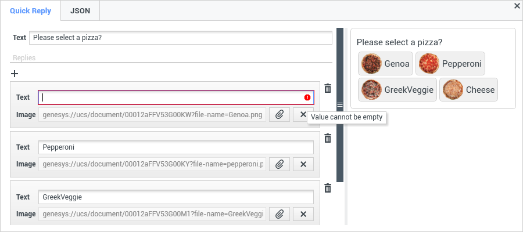Clear the Genoa.png image path

coord(303,114)
